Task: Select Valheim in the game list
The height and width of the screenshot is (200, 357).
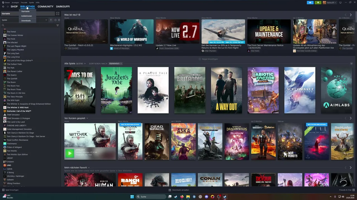Action: tap(10, 180)
